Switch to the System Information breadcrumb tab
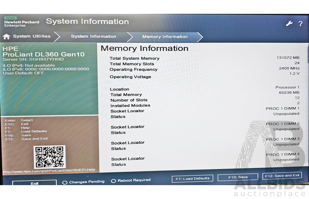309x199 pixels. pyautogui.click(x=94, y=36)
